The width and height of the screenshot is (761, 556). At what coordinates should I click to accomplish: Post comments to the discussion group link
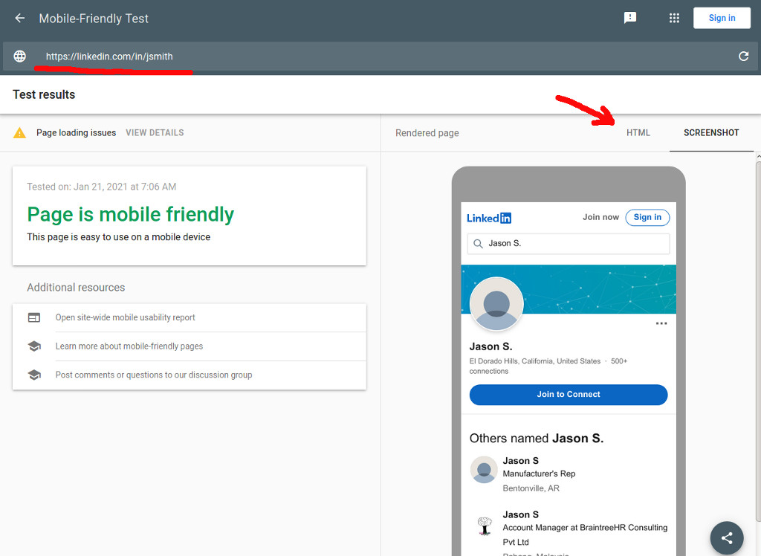[x=154, y=375]
